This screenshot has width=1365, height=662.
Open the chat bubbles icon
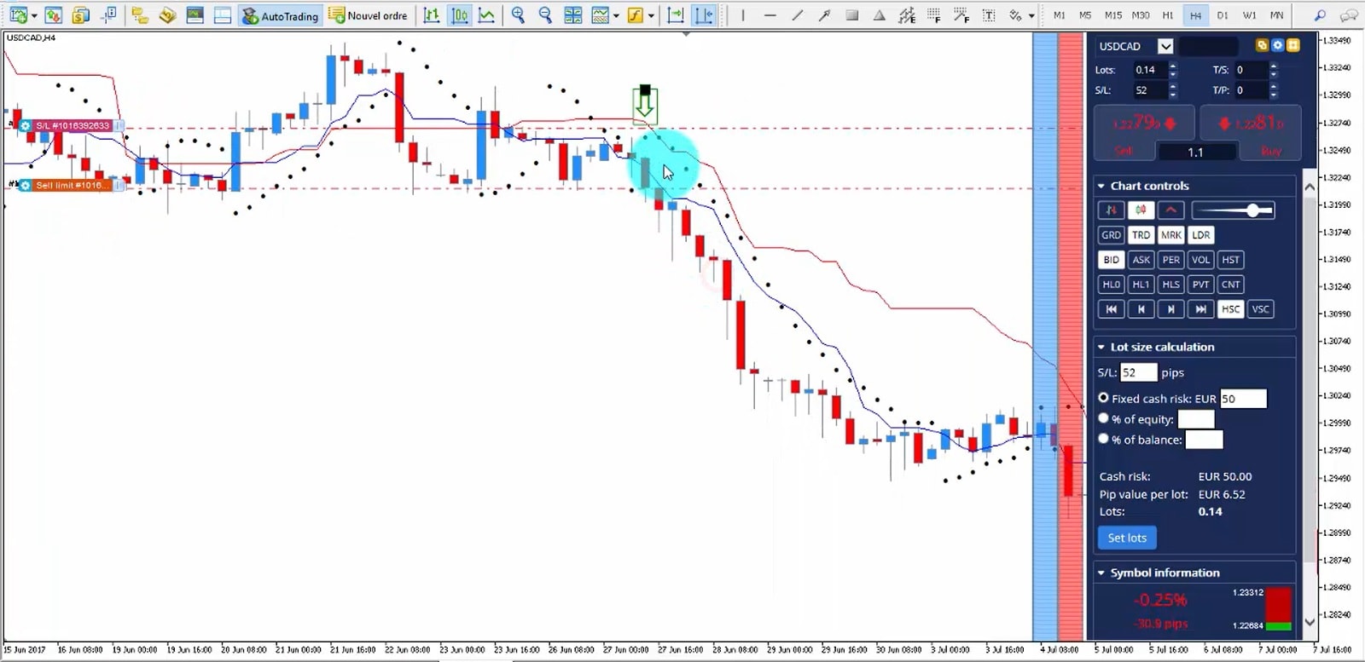(x=1349, y=15)
